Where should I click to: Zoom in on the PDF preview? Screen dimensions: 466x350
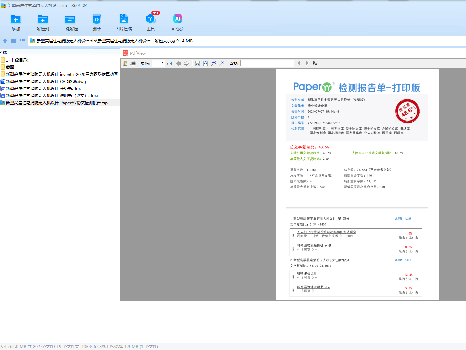point(222,63)
